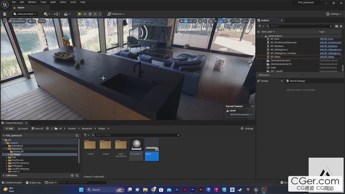Screen dimensions: 345x194
Task: Click the skip frame play button
Action: coord(85,14)
